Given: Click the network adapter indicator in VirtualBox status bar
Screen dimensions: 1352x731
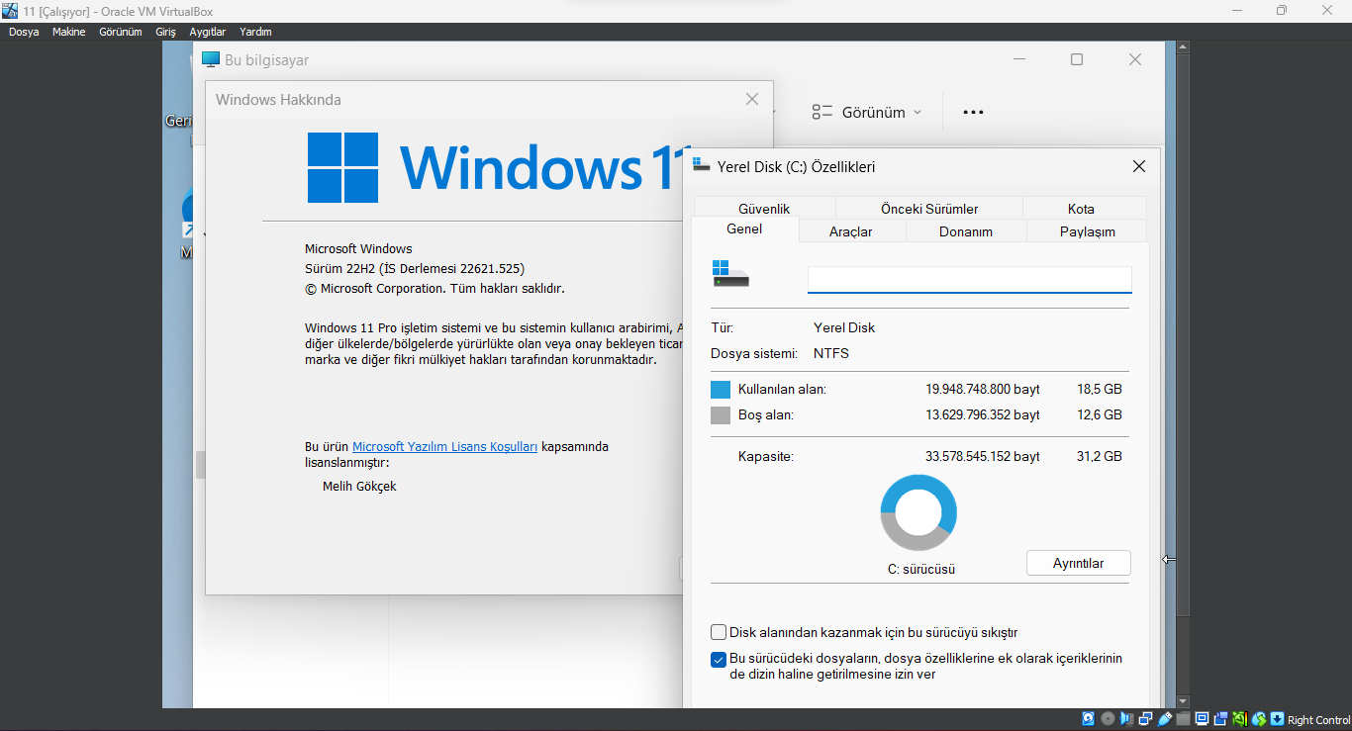Looking at the screenshot, I should pos(1145,719).
